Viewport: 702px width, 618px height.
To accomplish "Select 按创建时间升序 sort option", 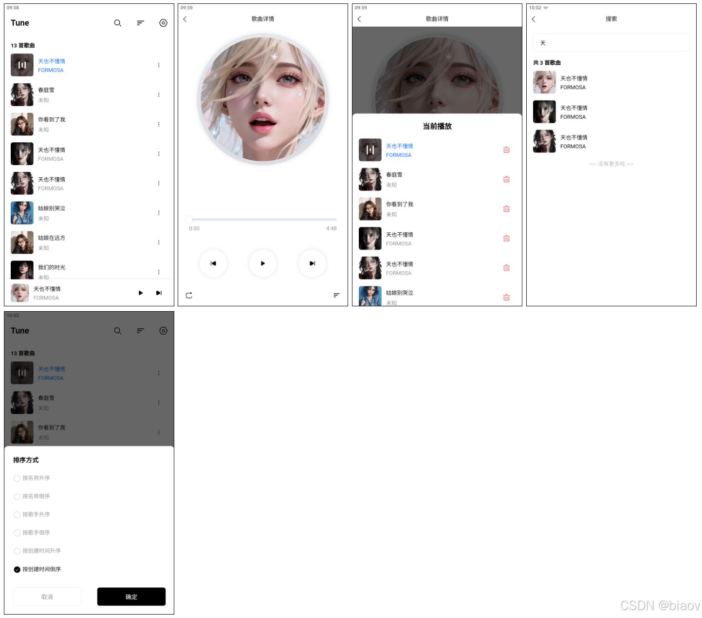I will 37,551.
